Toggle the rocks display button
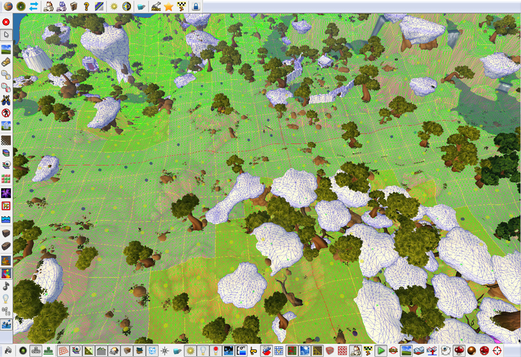This screenshot has height=357, width=521. (114, 350)
